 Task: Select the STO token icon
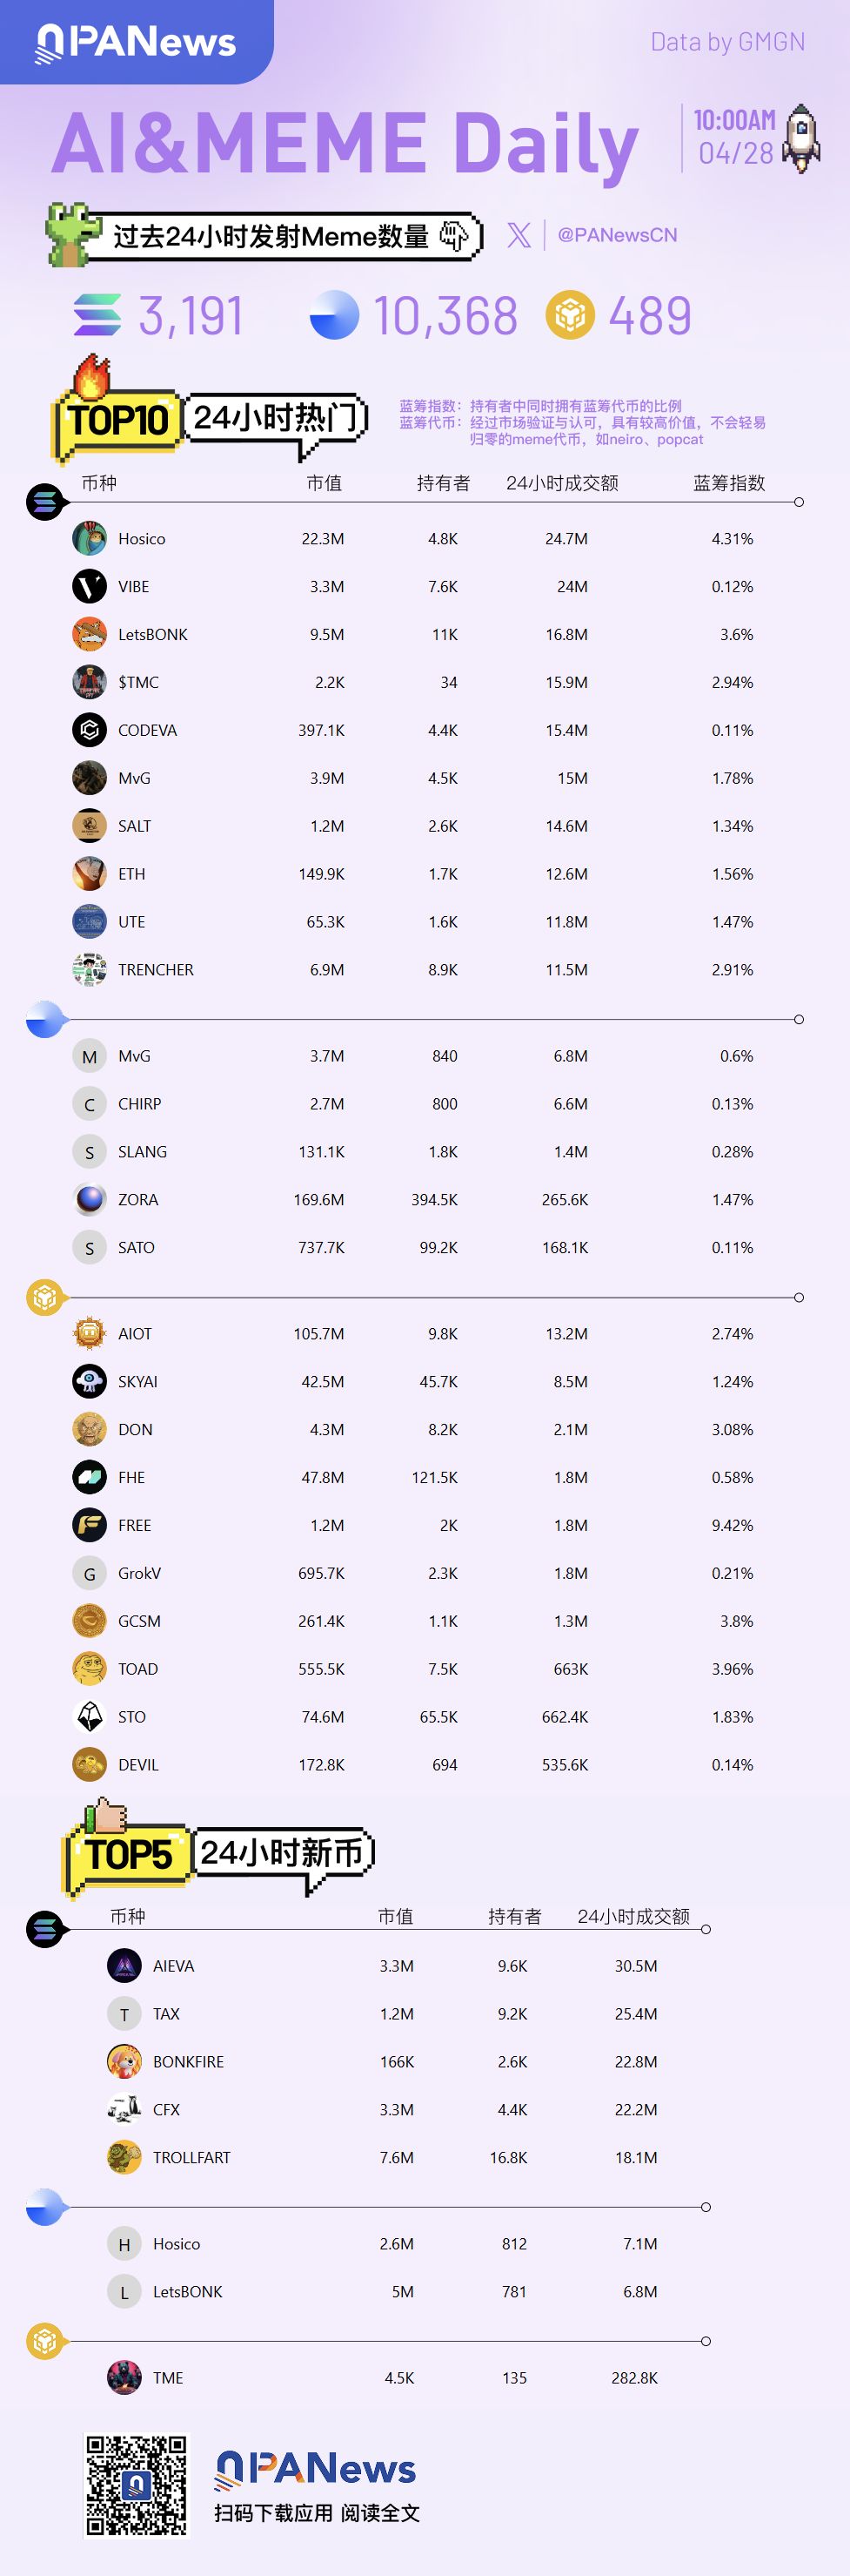pyautogui.click(x=90, y=1717)
